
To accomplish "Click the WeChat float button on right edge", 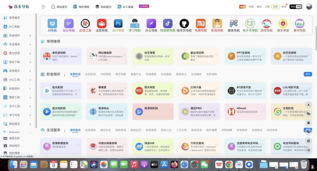I will [308, 114].
